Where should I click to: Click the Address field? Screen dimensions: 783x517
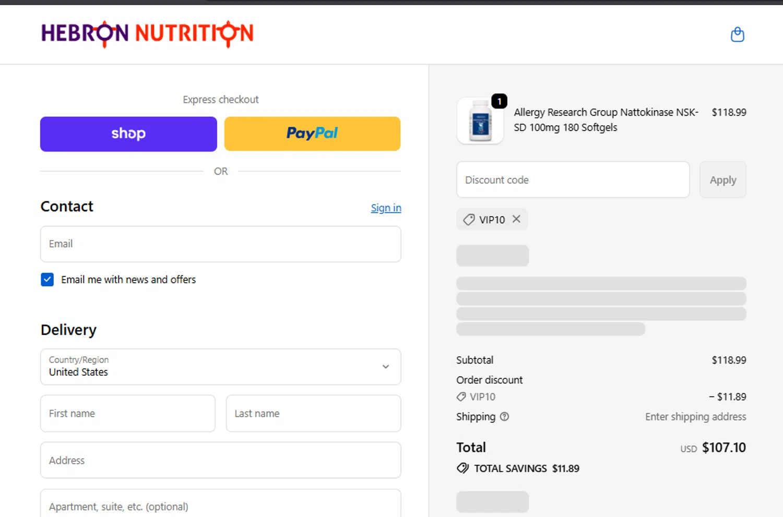click(x=220, y=460)
